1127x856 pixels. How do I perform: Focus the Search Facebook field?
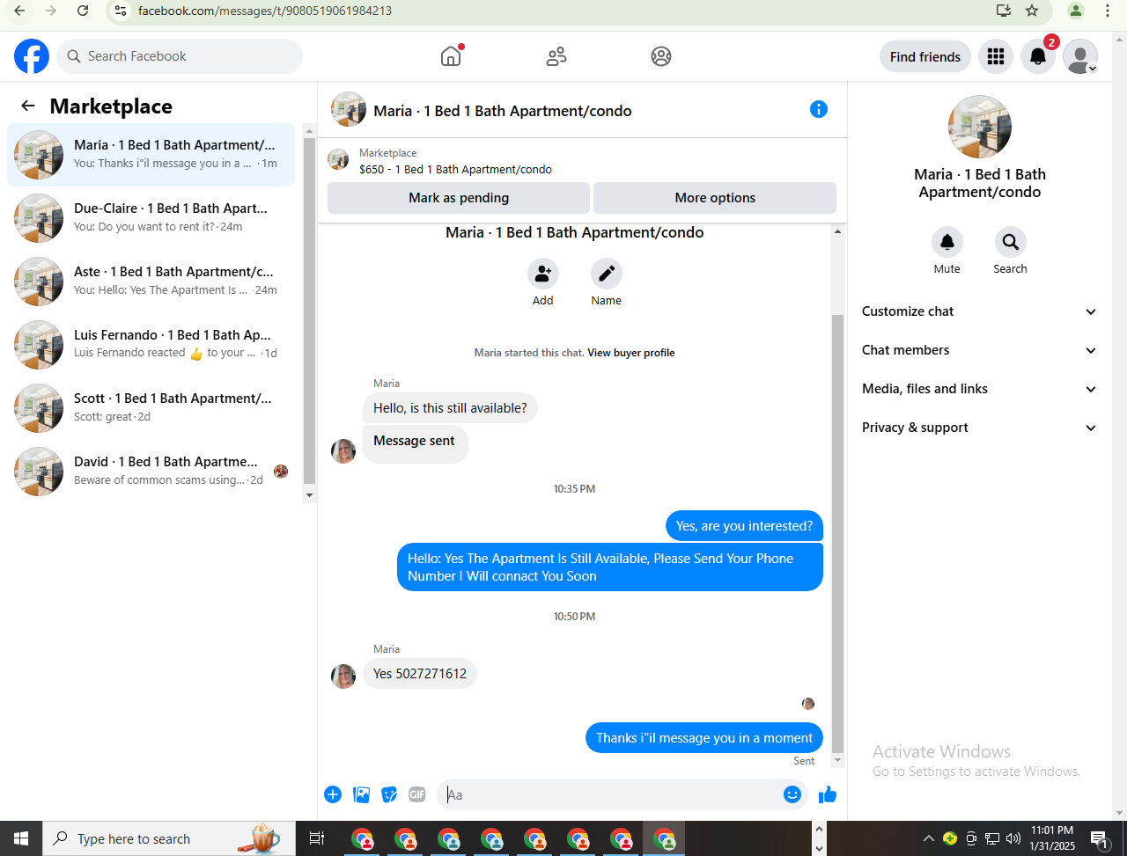(x=180, y=56)
